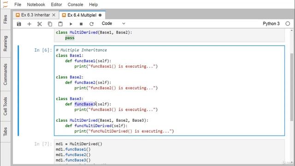Click the 'md1 = MultiDerived()' line
The image size is (295, 166).
pos(79,144)
